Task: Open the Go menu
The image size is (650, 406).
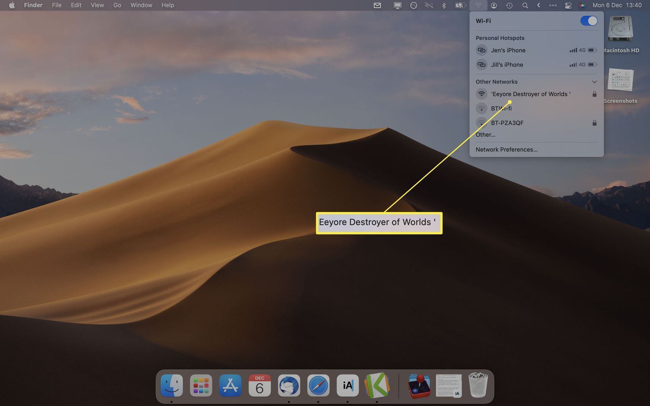Action: coord(117,5)
